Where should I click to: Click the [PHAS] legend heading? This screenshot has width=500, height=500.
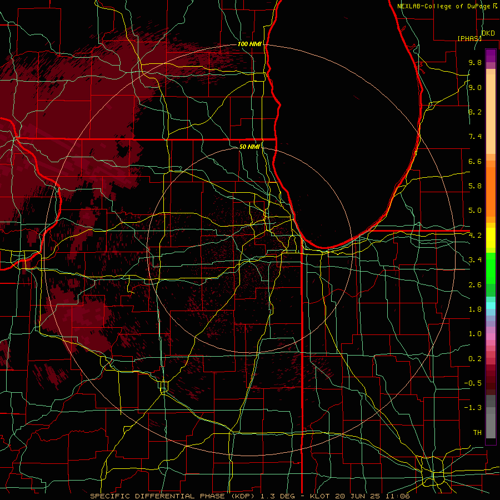469,38
